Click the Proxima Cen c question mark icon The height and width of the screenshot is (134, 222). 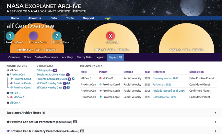tap(57, 36)
